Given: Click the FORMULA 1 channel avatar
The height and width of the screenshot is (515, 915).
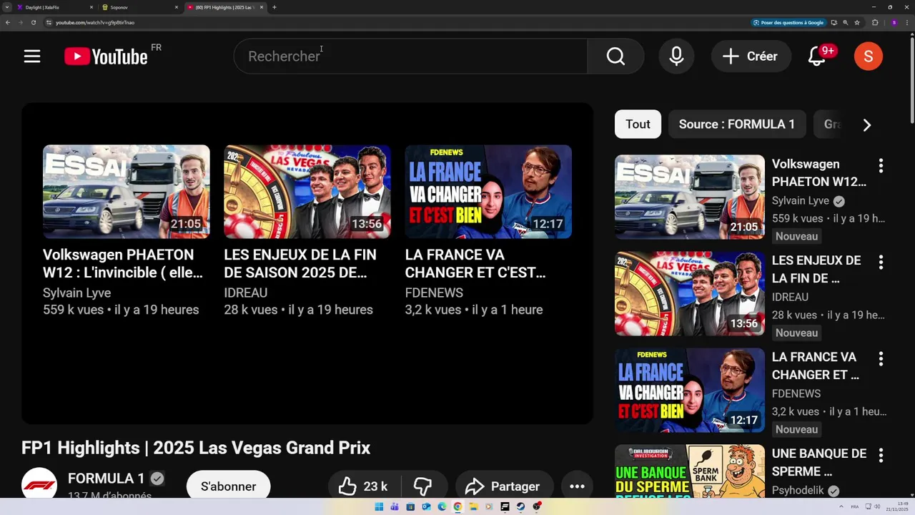Looking at the screenshot, I should point(39,485).
